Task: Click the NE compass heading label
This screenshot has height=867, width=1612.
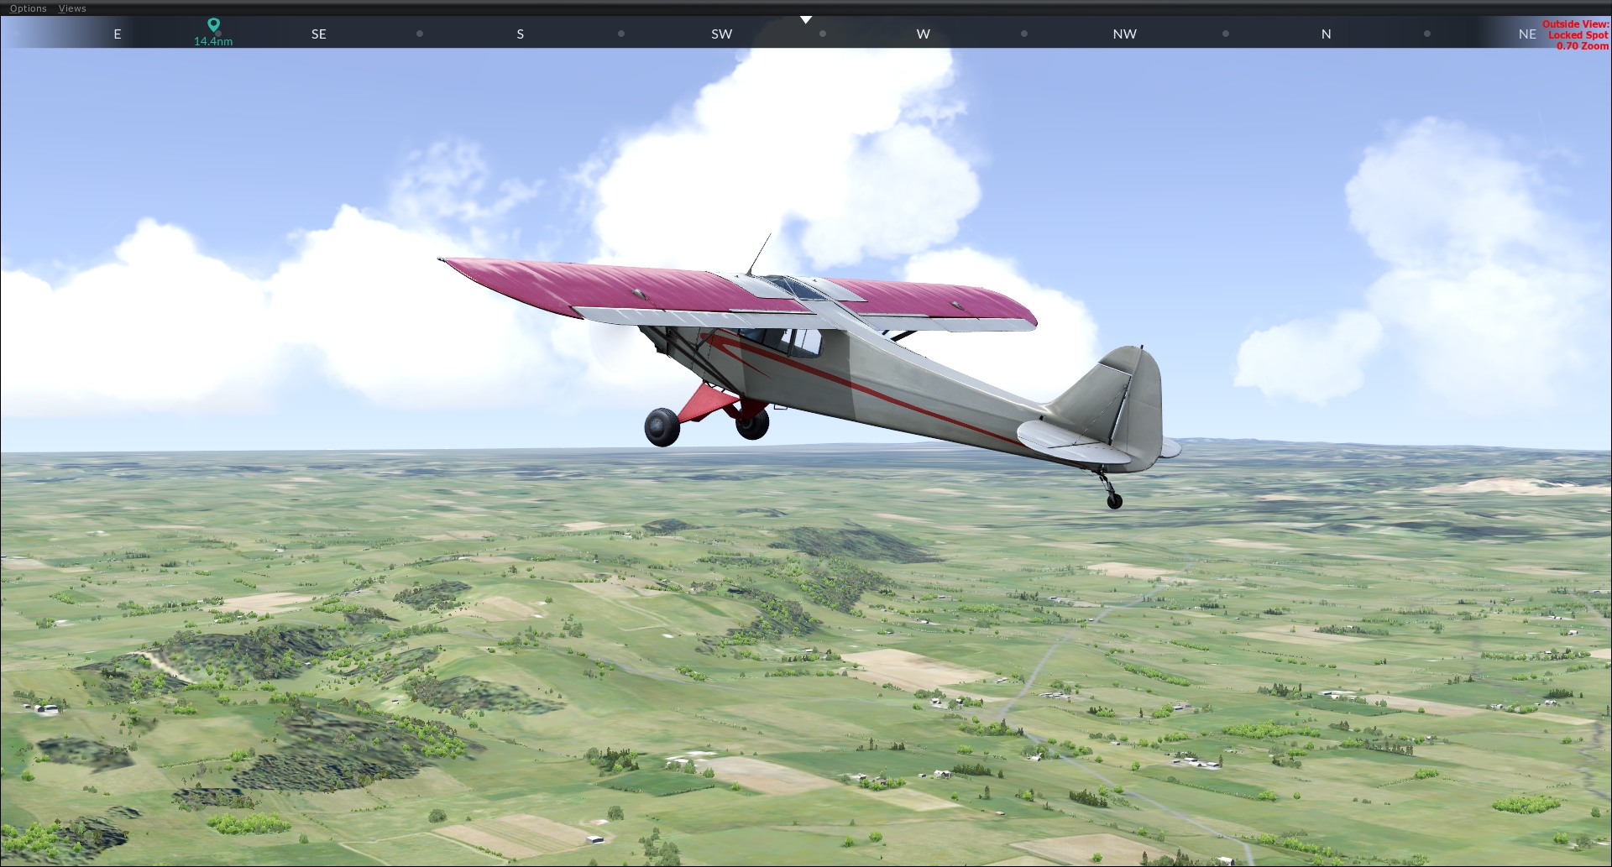Action: pyautogui.click(x=1527, y=34)
